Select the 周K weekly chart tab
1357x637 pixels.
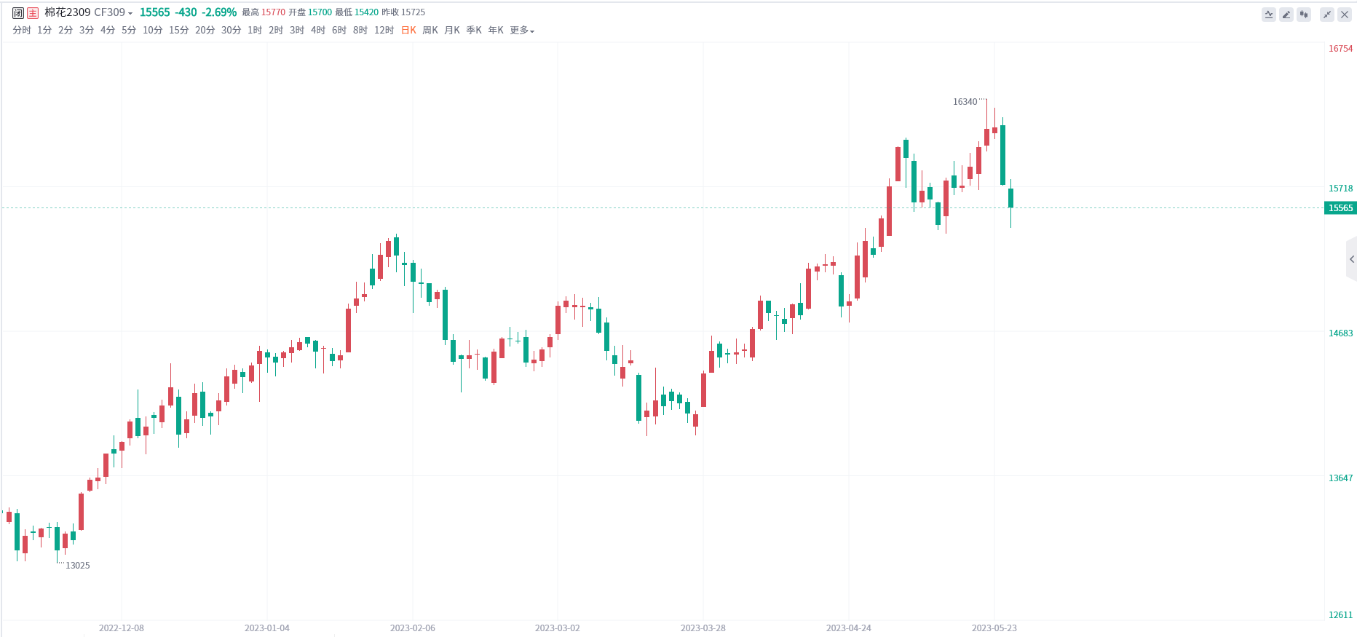click(430, 31)
